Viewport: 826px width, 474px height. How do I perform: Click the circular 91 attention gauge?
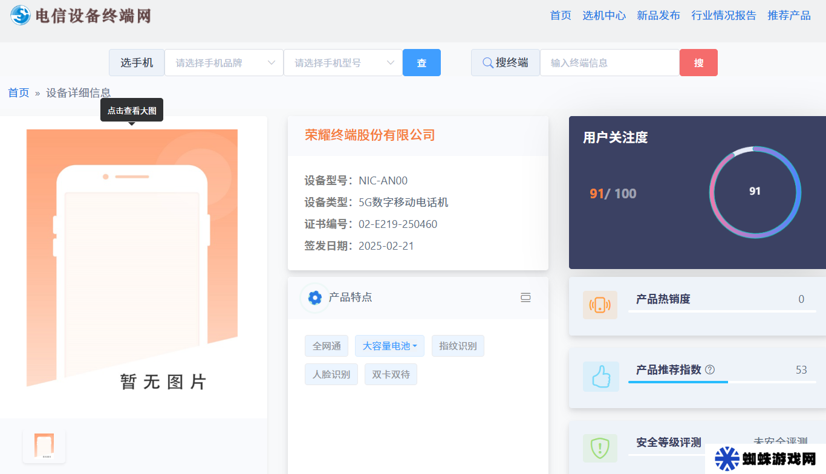(x=755, y=192)
